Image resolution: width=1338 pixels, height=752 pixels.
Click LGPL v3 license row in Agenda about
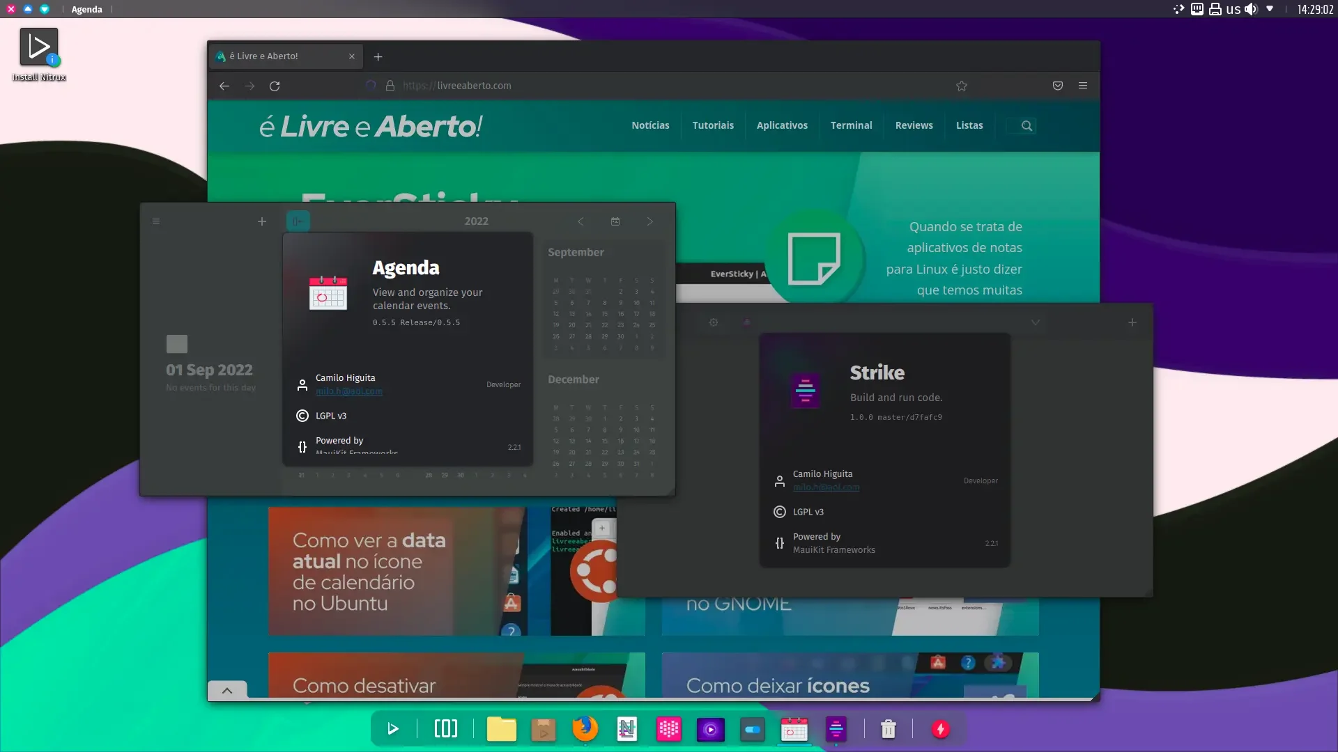[408, 416]
